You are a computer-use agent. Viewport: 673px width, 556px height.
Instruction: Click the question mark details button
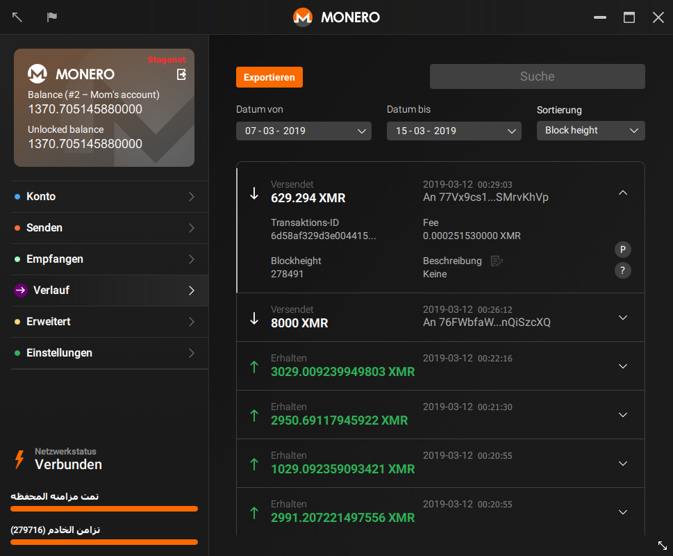(x=623, y=270)
